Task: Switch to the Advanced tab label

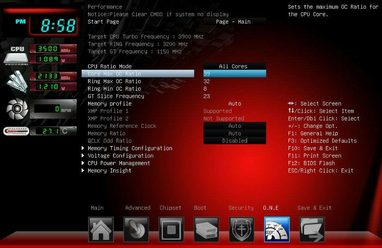Action: click(138, 208)
